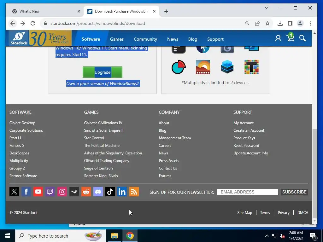The image size is (323, 242).
Task: Open the DMCA footer link
Action: tap(302, 213)
